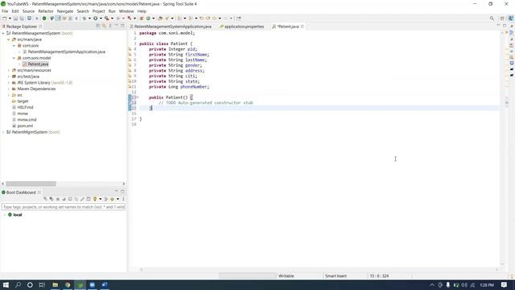Viewport: 515px width, 290px height.
Task: Open Task View on the taskbar
Action: [42, 284]
